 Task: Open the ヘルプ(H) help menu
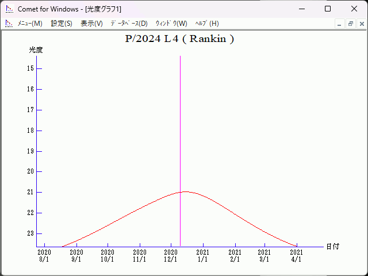coord(207,24)
